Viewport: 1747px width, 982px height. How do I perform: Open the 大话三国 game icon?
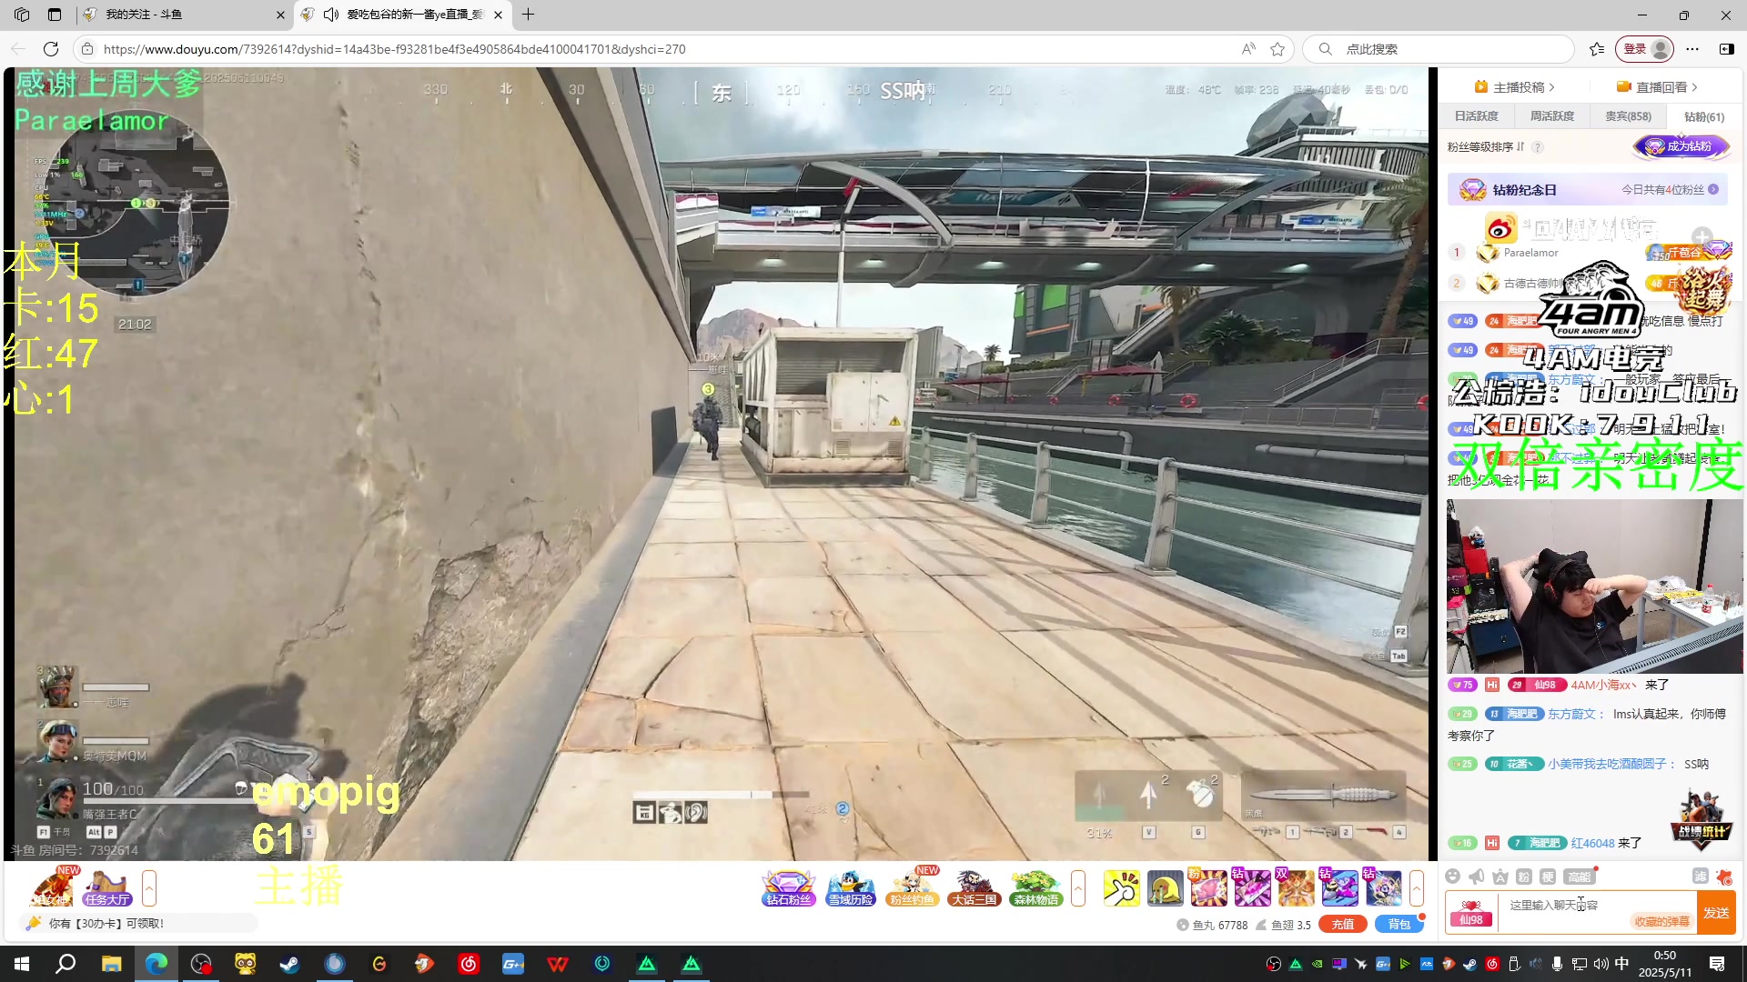point(974,888)
